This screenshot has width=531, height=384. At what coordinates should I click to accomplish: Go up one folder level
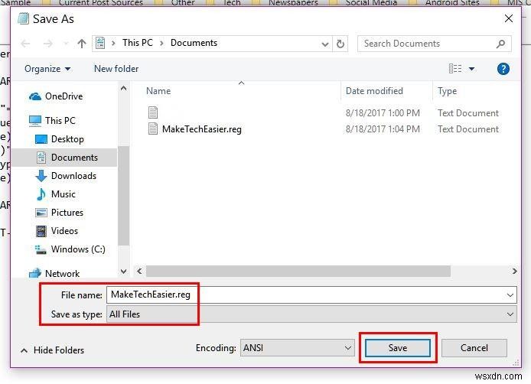(82, 44)
